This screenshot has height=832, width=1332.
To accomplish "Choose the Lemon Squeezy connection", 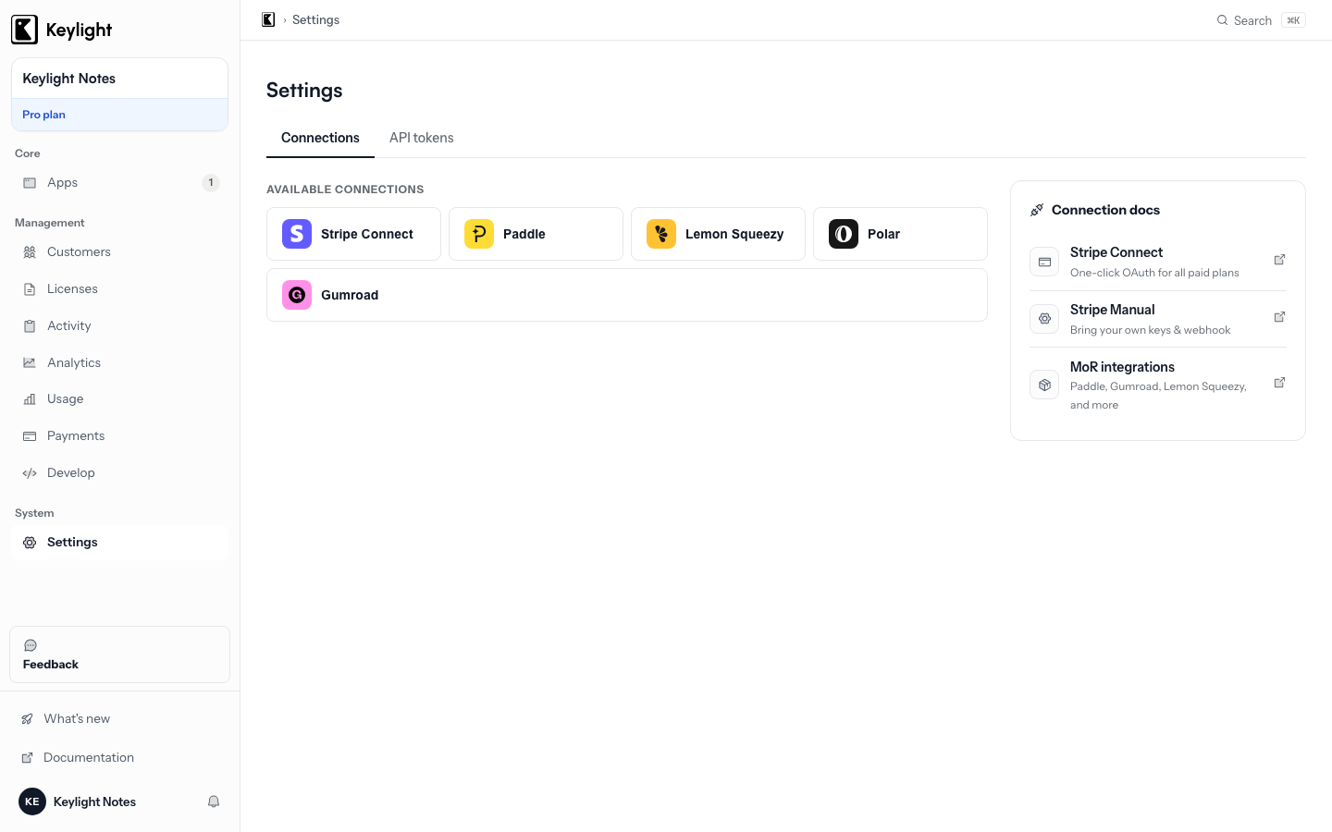I will pyautogui.click(x=718, y=234).
